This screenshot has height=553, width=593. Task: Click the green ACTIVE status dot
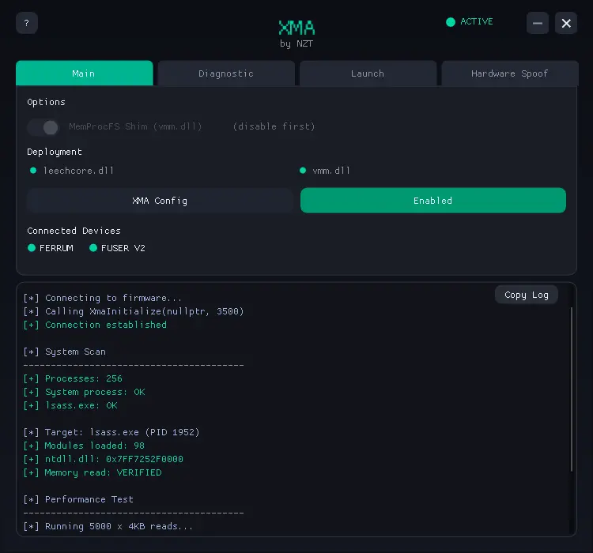(x=451, y=22)
